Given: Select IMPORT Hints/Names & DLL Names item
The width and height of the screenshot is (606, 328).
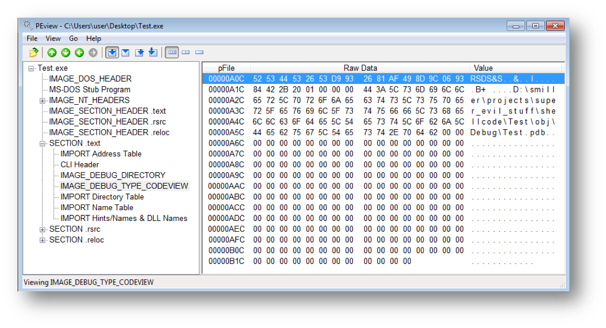Looking at the screenshot, I should pos(123,218).
